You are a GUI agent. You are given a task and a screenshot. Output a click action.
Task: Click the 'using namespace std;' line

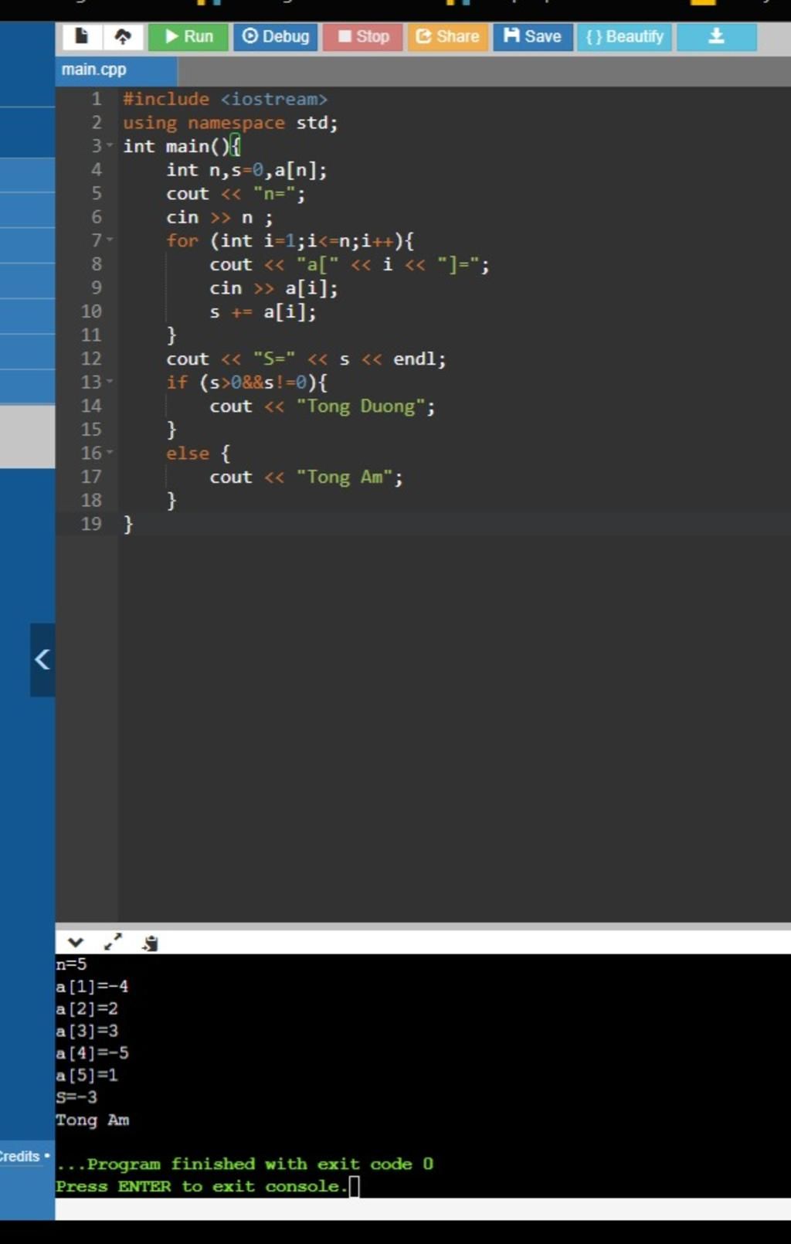coord(230,123)
